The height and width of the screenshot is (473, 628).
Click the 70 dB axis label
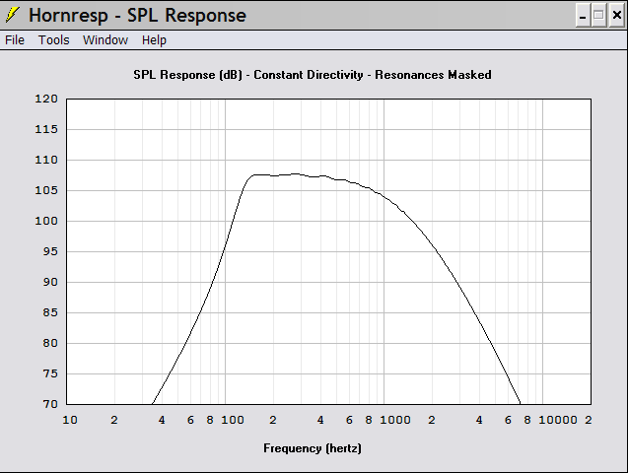tap(50, 404)
